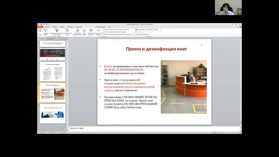Launch Rehearse Timings tool
Image resolution: width=279 pixels, height=157 pixels.
[x=91, y=32]
